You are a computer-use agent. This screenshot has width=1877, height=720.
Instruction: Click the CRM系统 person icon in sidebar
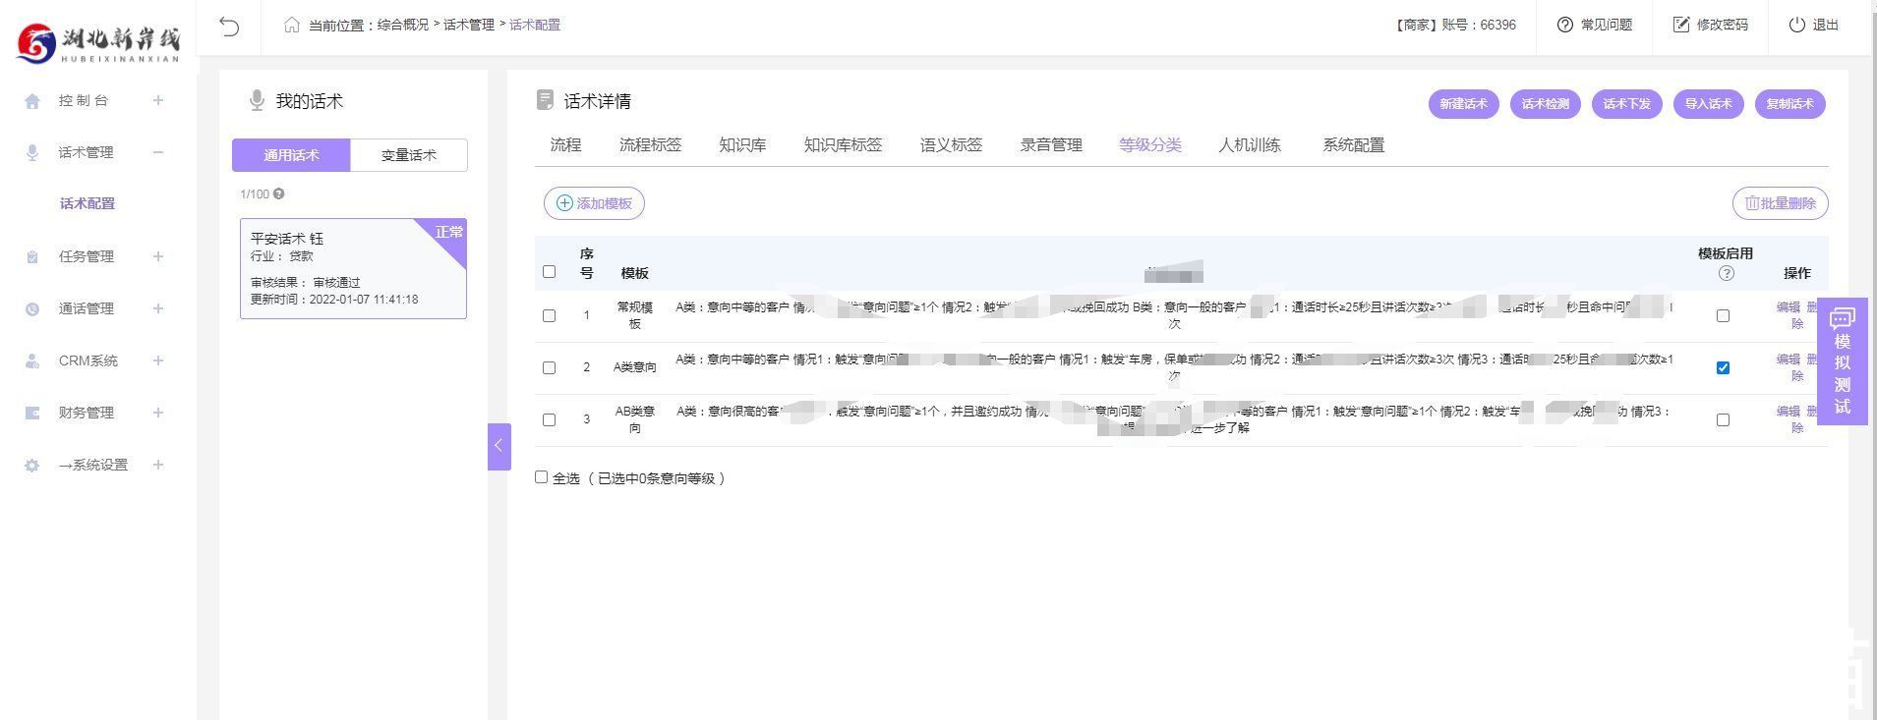(x=32, y=361)
